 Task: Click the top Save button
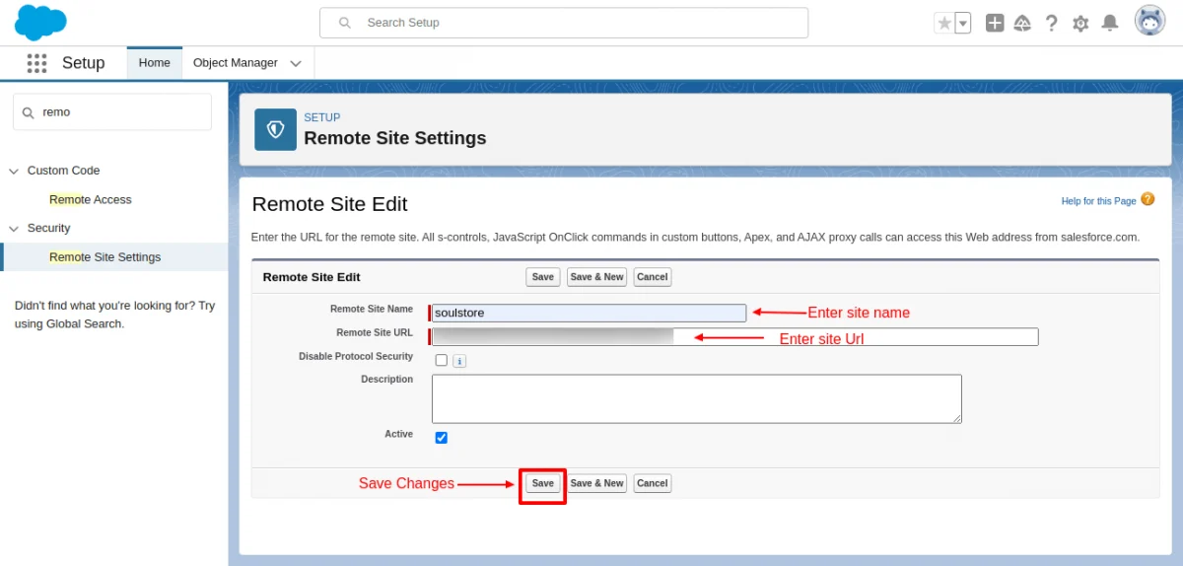click(543, 277)
